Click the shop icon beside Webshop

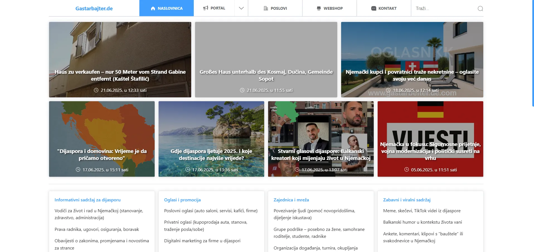point(319,8)
